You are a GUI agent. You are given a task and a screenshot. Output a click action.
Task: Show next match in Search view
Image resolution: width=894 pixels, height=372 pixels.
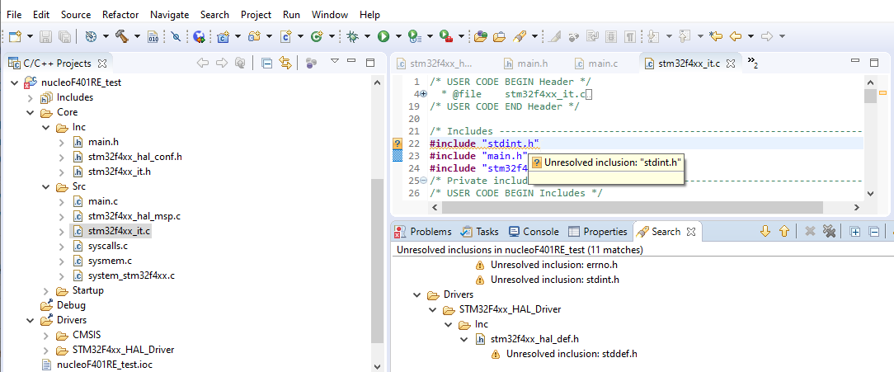point(765,232)
